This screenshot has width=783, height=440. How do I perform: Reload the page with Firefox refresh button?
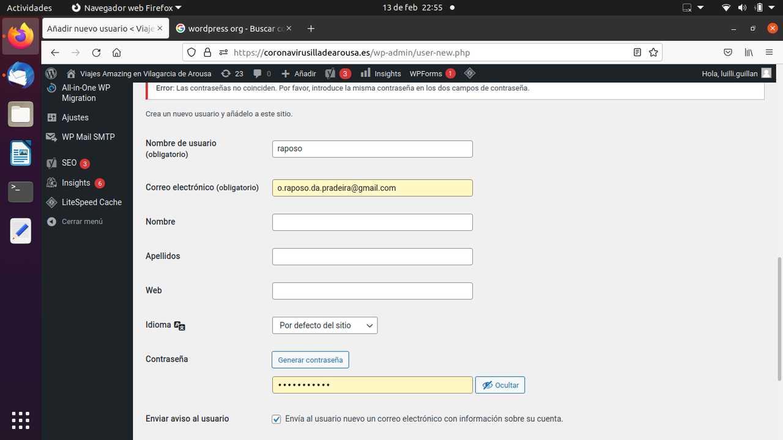96,53
